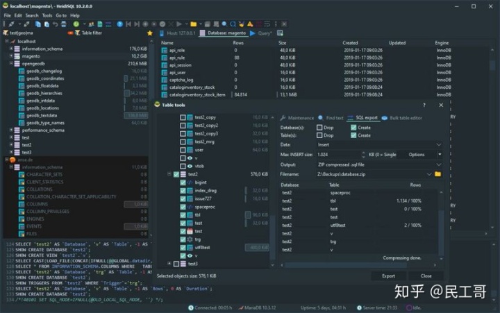500x313 pixels.
Task: Click the Filename input field
Action: pyautogui.click(x=371, y=174)
